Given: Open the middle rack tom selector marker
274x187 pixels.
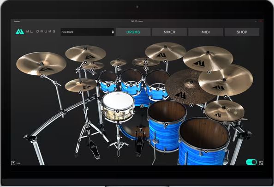Looking at the screenshot, I should (x=131, y=85).
